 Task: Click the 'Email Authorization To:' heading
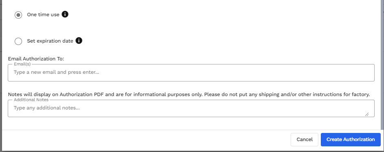click(x=36, y=59)
